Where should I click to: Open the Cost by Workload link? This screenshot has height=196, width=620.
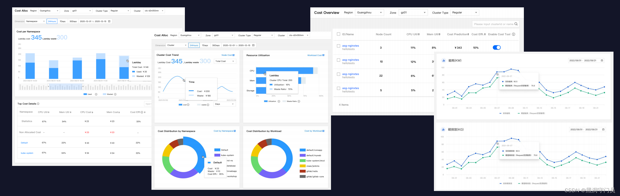[x=314, y=131]
